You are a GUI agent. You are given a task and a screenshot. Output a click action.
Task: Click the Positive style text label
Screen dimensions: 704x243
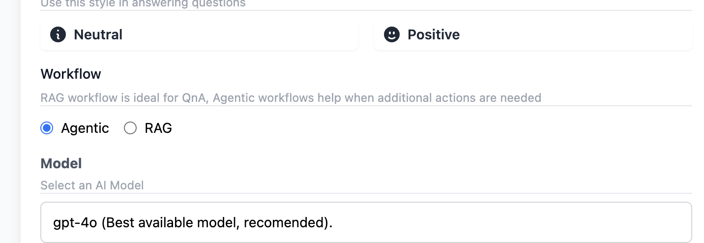pos(434,35)
